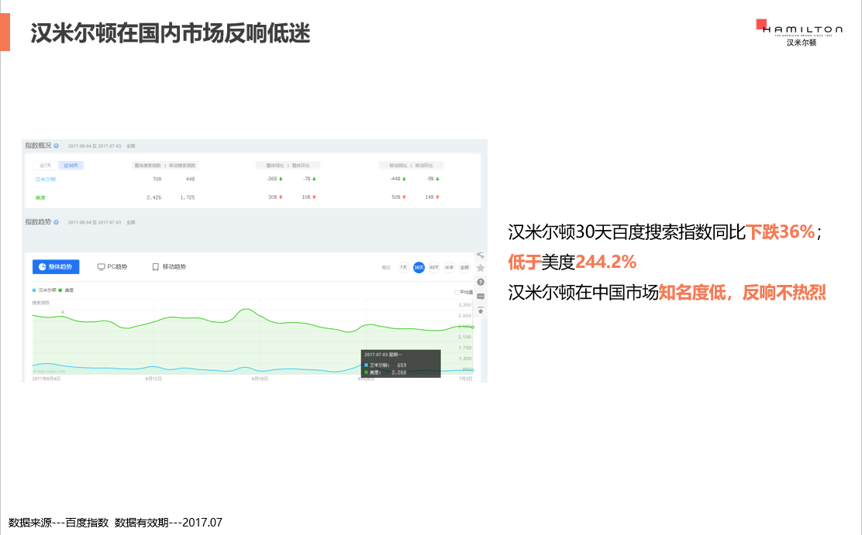Select the 移动趋势 tab

pyautogui.click(x=169, y=266)
